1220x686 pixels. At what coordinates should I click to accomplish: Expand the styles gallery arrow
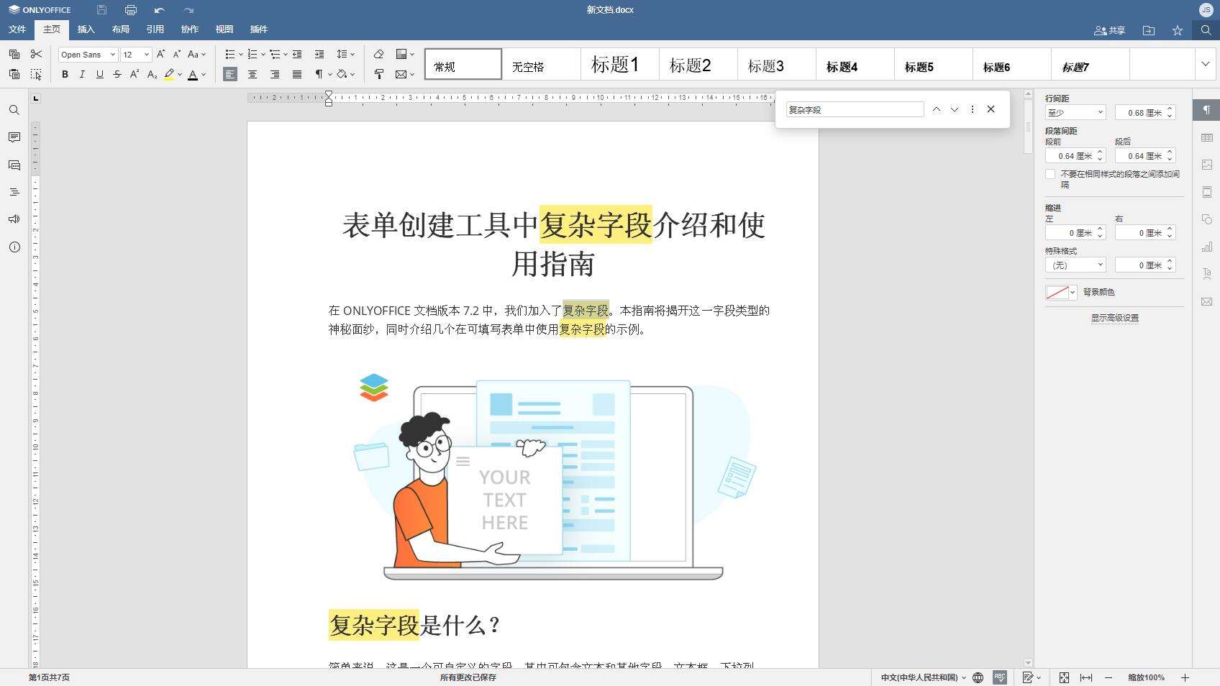(x=1206, y=64)
